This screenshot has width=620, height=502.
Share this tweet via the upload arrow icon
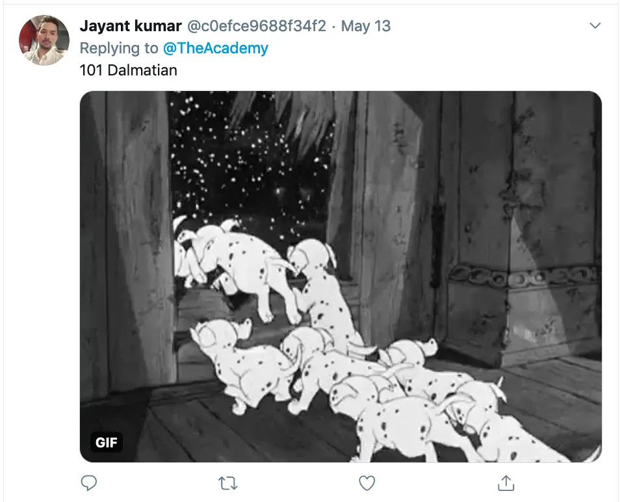[506, 482]
